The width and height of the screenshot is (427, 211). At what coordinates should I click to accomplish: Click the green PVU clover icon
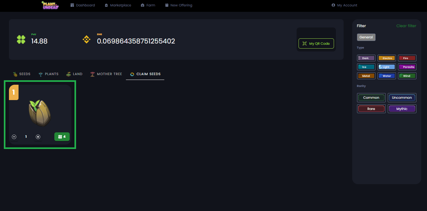coord(21,40)
